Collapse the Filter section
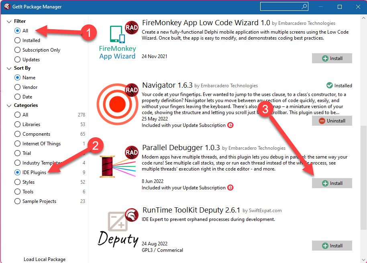Image resolution: width=367 pixels, height=263 pixels. click(9, 22)
